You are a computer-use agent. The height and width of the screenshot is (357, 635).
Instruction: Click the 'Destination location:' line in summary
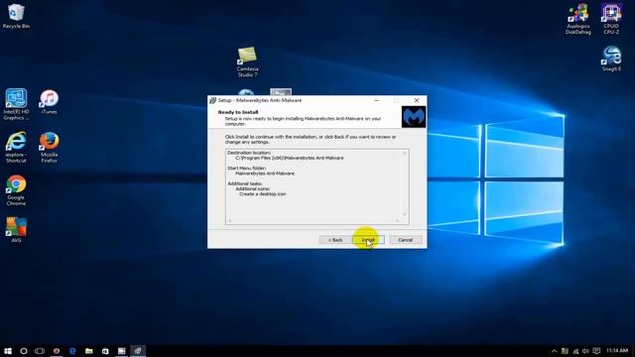point(249,153)
